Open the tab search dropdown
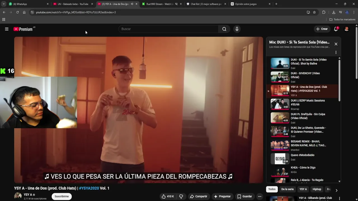 coord(4,4)
